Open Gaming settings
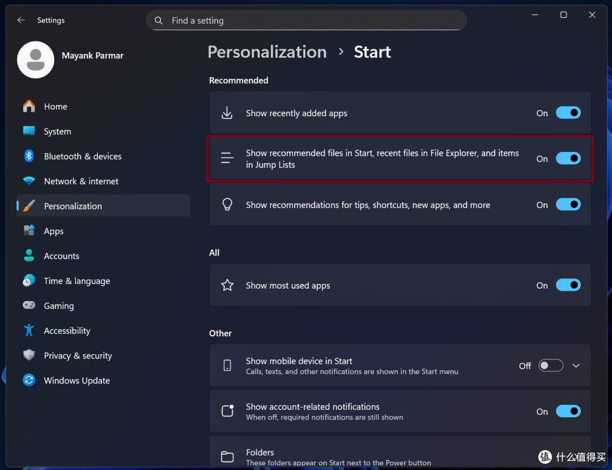612x470 pixels. [x=104, y=306]
